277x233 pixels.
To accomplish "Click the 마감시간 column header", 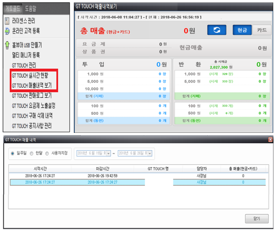I will [102, 169].
